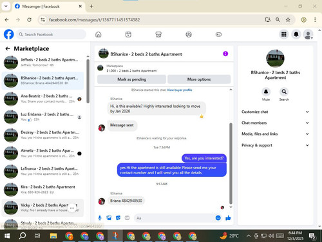Image resolution: width=322 pixels, height=242 pixels.
Task: Open the Facebook logo home link
Action: point(9,34)
